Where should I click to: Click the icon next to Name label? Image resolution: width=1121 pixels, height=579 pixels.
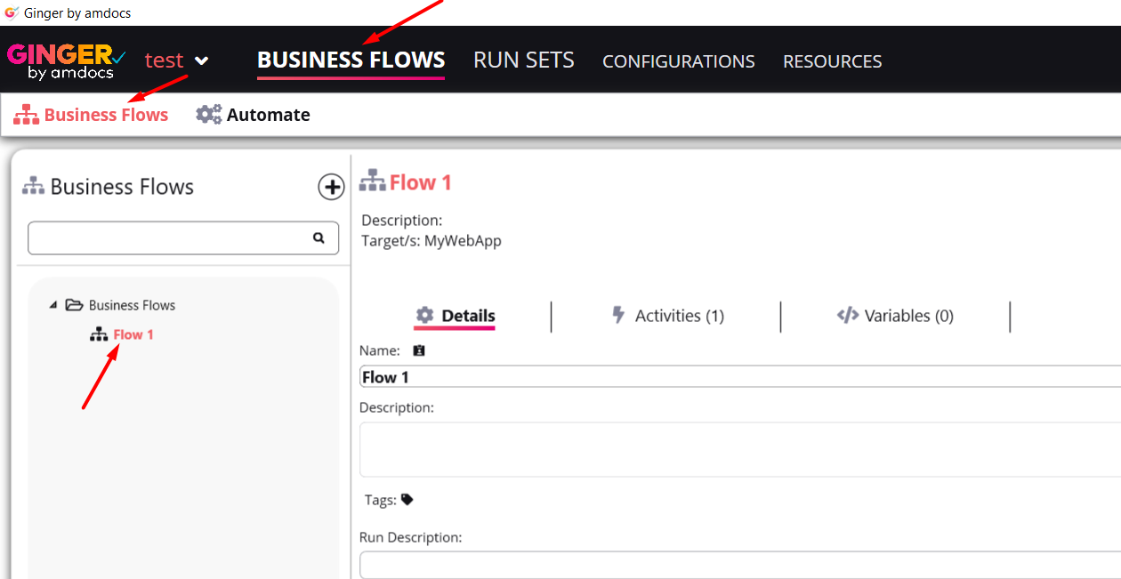[x=419, y=350]
